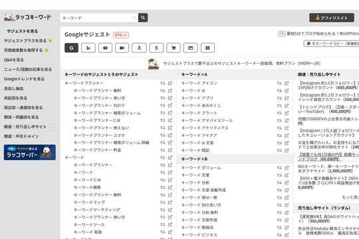Image resolution: width=359 pixels, height=239 pixels.
Task: Re-search icon for キーワード アラート
Action: point(279,113)
